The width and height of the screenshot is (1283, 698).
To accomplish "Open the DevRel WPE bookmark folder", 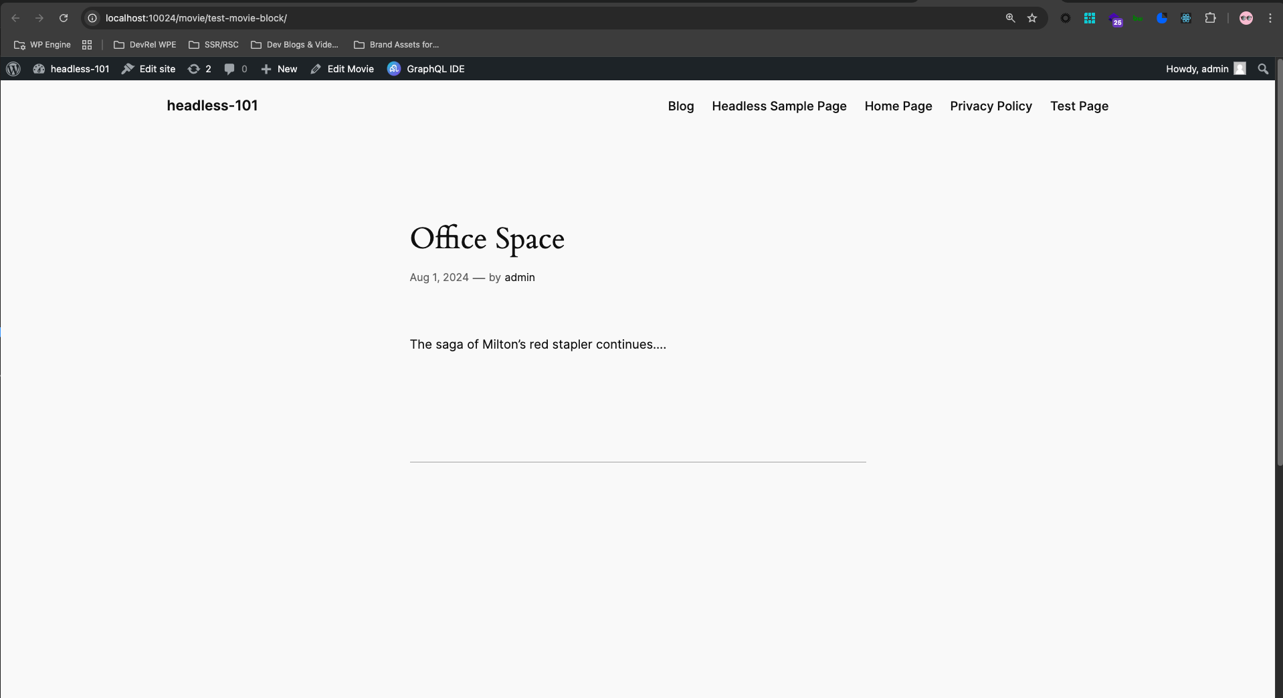I will (145, 45).
